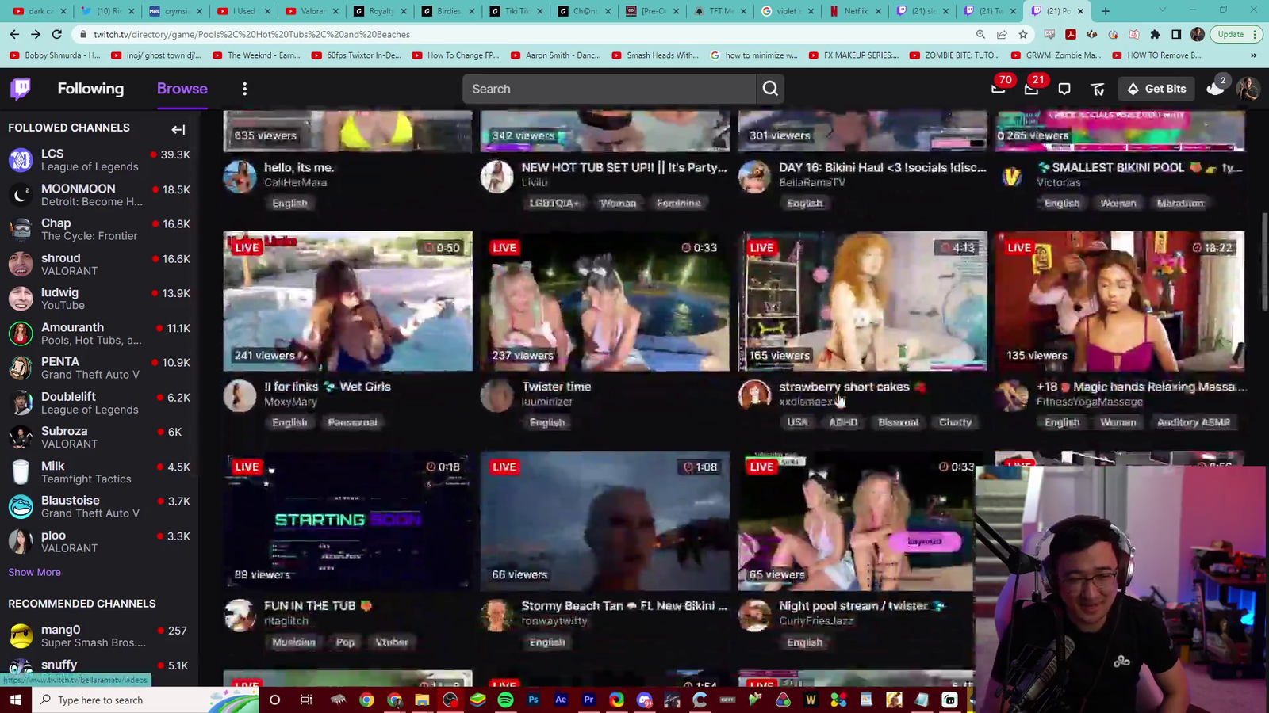The image size is (1269, 713).
Task: Open the Chrome three-dot menu beside Update
Action: tap(1256, 34)
